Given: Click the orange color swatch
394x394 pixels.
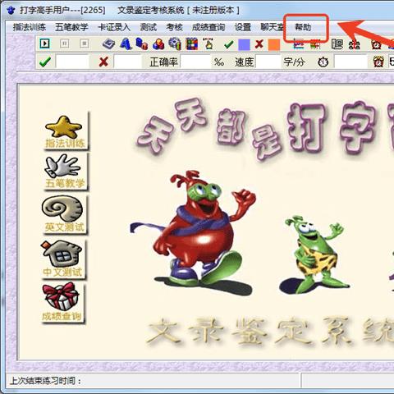Looking at the screenshot, I should pos(274,44).
